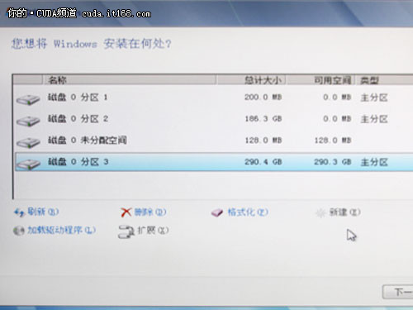Click the drive icon for 磁盘 0 分区 1
Viewport: 413px width, 310px height.
coord(28,99)
